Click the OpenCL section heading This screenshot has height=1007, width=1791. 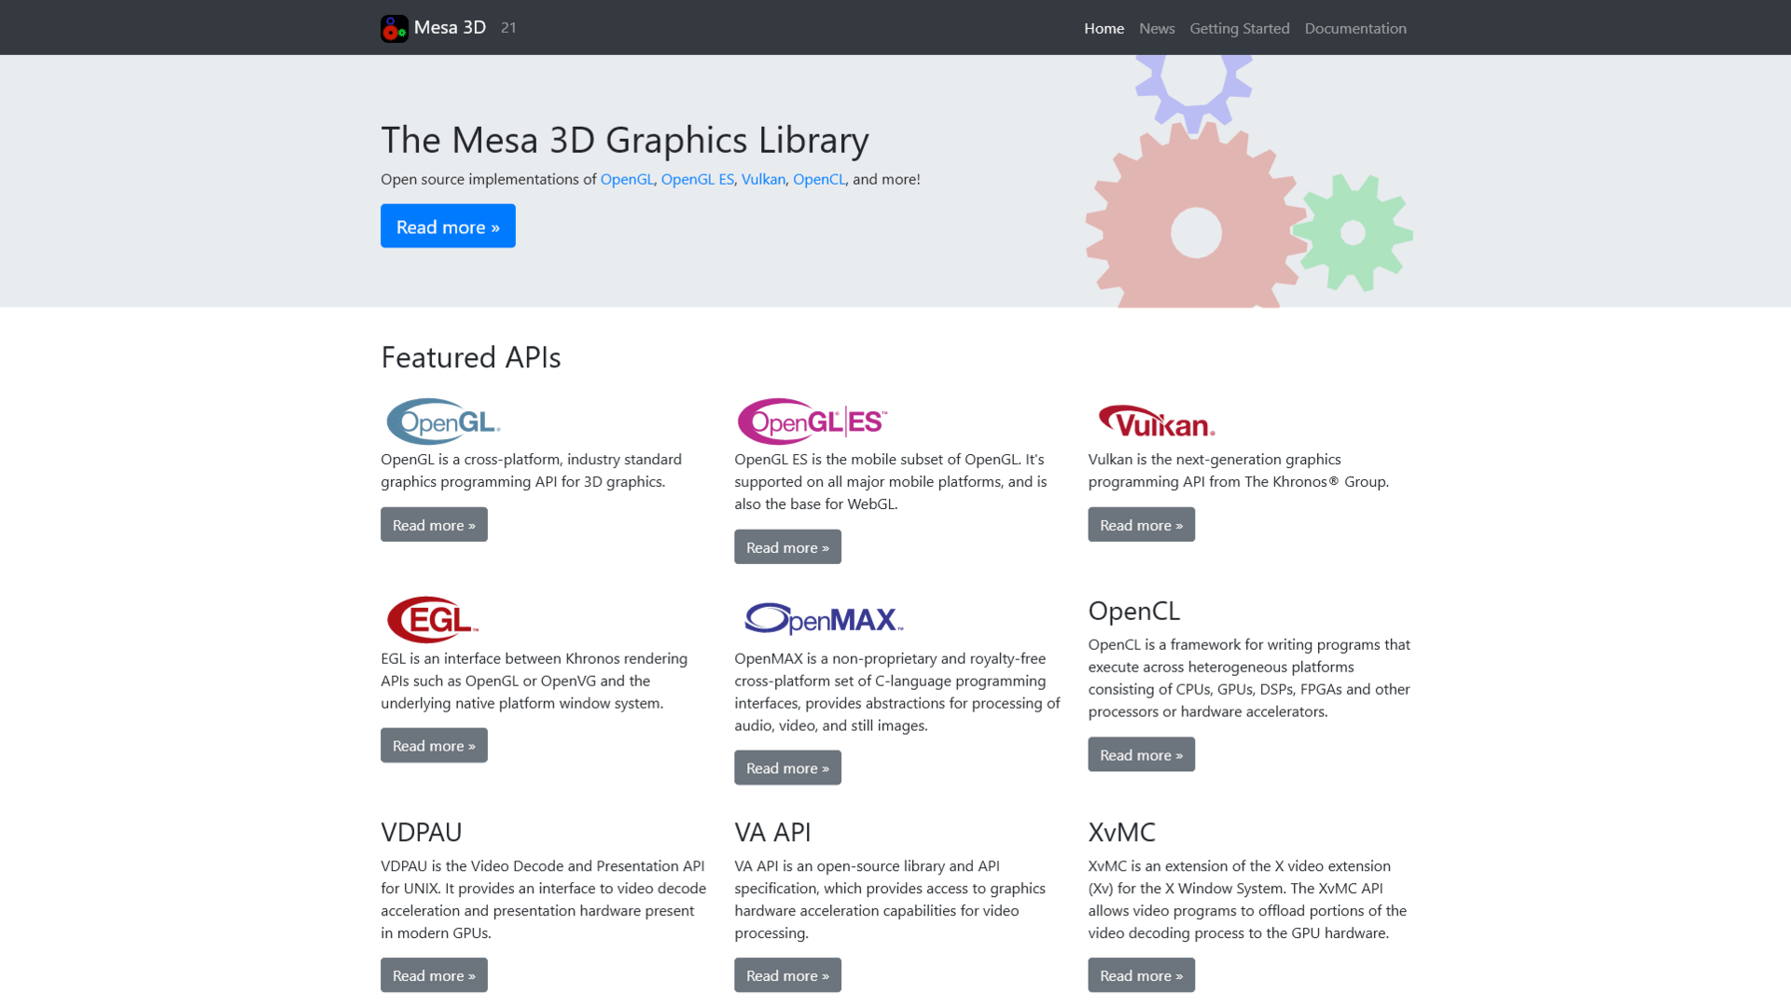(1134, 611)
